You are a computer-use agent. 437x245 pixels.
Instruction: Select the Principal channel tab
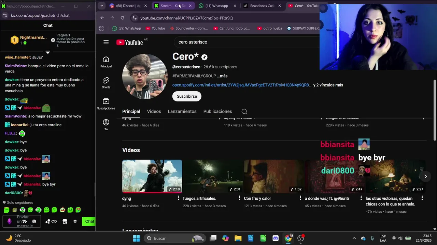tap(131, 111)
